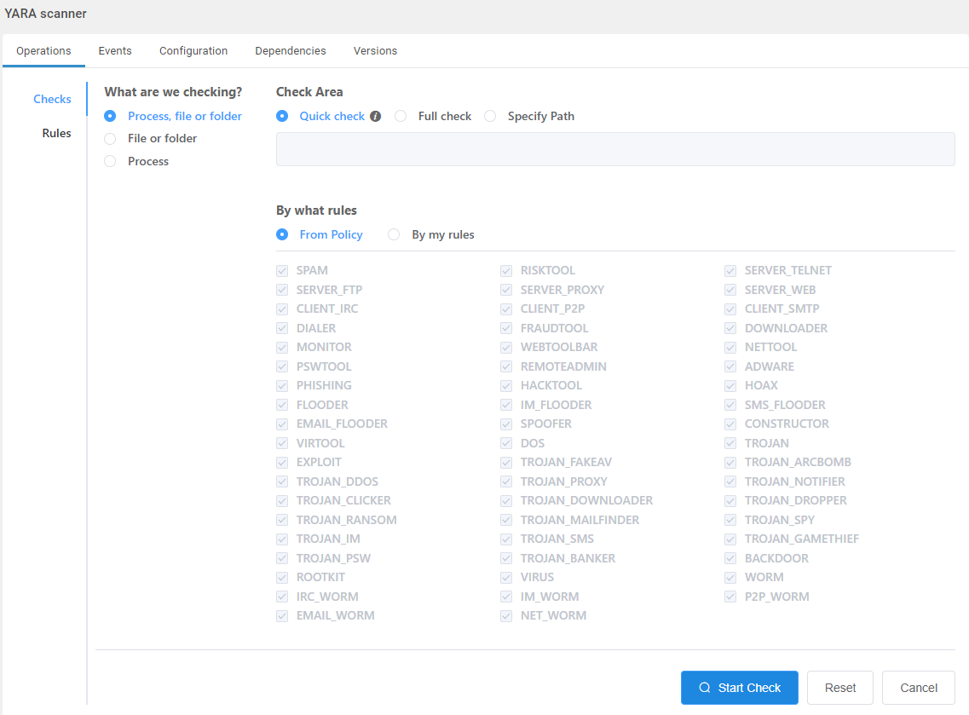Toggle the P2P_WORM checkbox
Screen dimensions: 969x715
730,597
